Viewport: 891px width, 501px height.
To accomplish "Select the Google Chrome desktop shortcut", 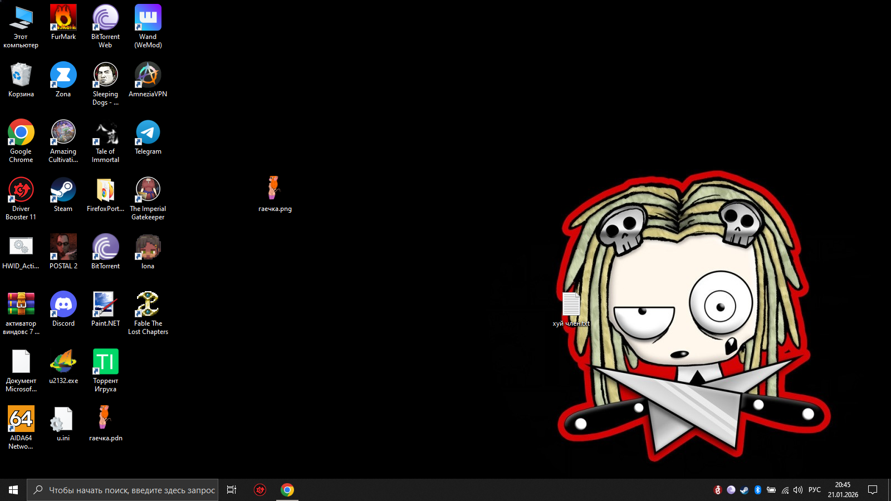I will point(21,141).
